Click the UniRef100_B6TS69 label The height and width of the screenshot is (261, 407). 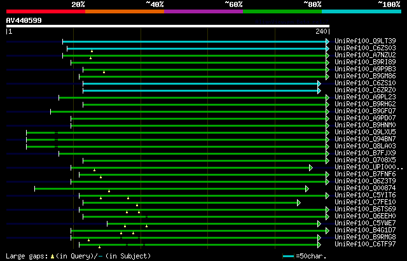[365, 209]
